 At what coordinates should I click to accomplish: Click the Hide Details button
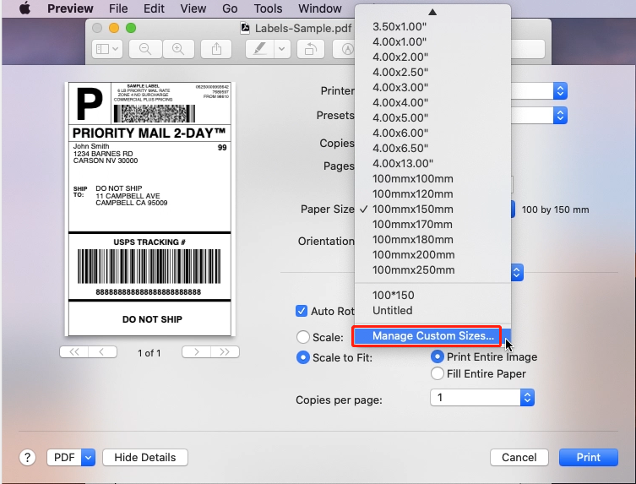[x=145, y=458]
